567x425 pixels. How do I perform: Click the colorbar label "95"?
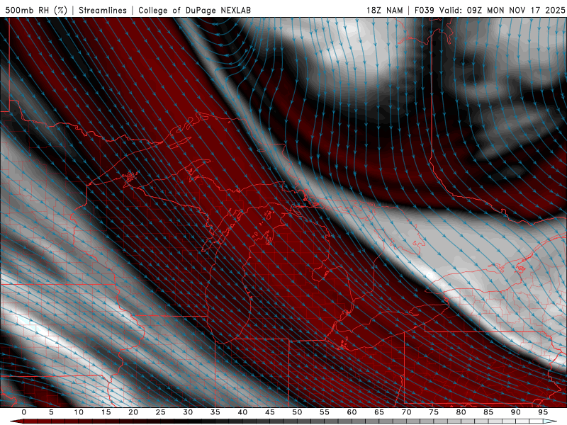[x=543, y=412]
